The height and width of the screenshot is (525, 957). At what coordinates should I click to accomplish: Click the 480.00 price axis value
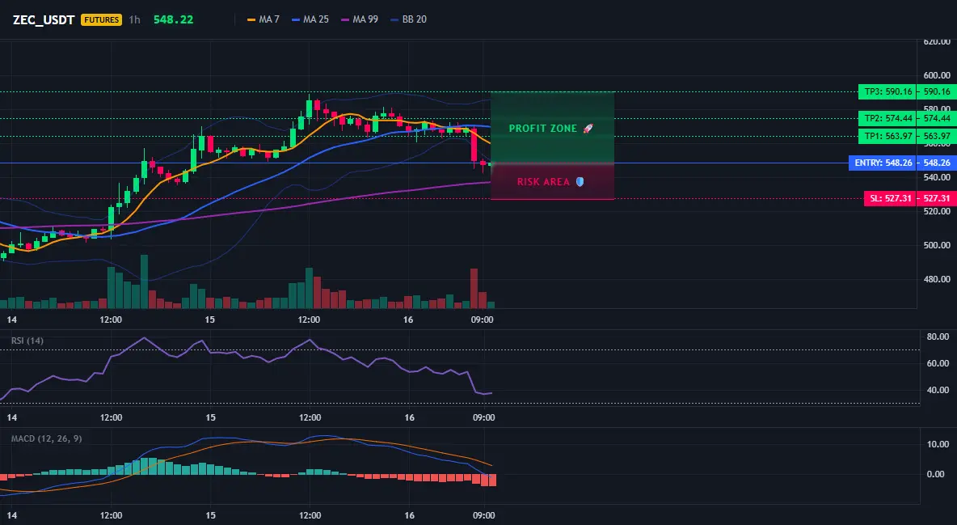(937, 279)
